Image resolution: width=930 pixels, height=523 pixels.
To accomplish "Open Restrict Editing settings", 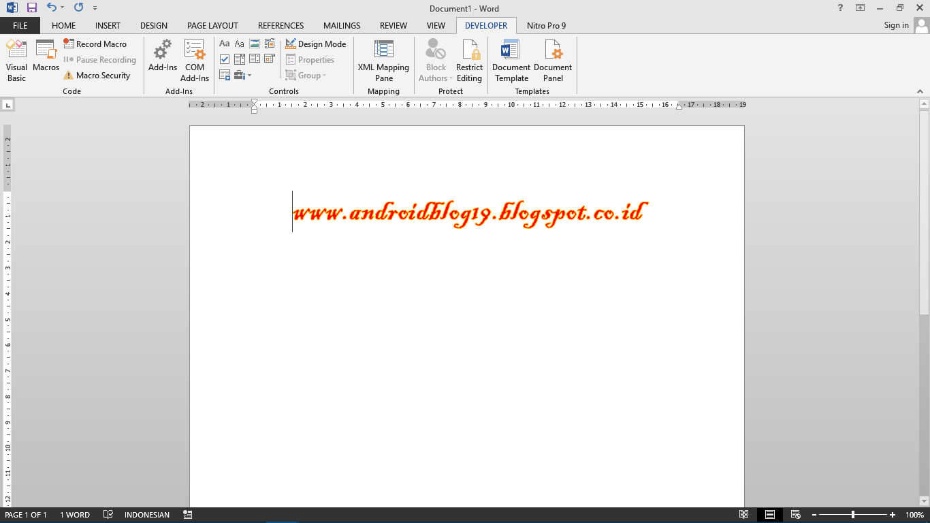I will coord(469,60).
